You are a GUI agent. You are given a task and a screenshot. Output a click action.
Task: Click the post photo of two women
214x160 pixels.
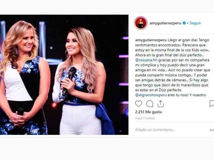click(64, 75)
